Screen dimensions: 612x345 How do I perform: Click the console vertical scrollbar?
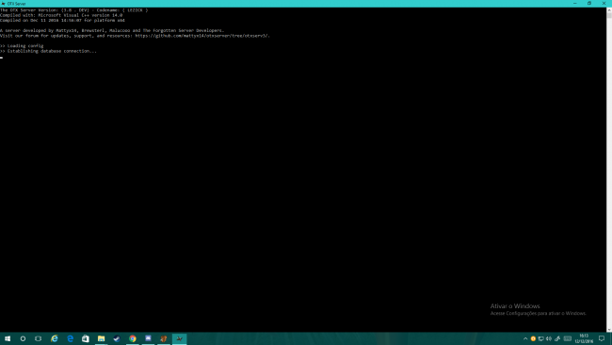(609, 169)
